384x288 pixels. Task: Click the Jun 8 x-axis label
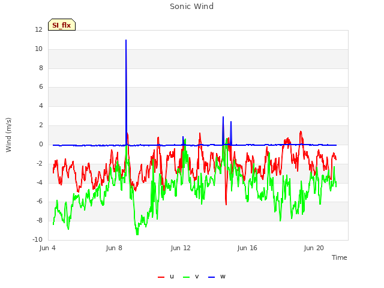pyautogui.click(x=114, y=248)
